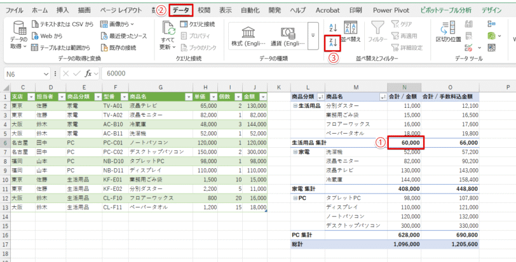Click the Consolidate icon in データ ツール
The width and height of the screenshot is (516, 262).
[492, 24]
